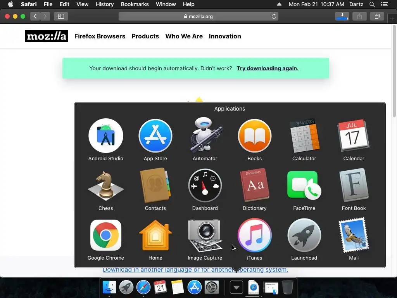The image size is (397, 298).
Task: Launch iTunes
Action: (x=254, y=235)
